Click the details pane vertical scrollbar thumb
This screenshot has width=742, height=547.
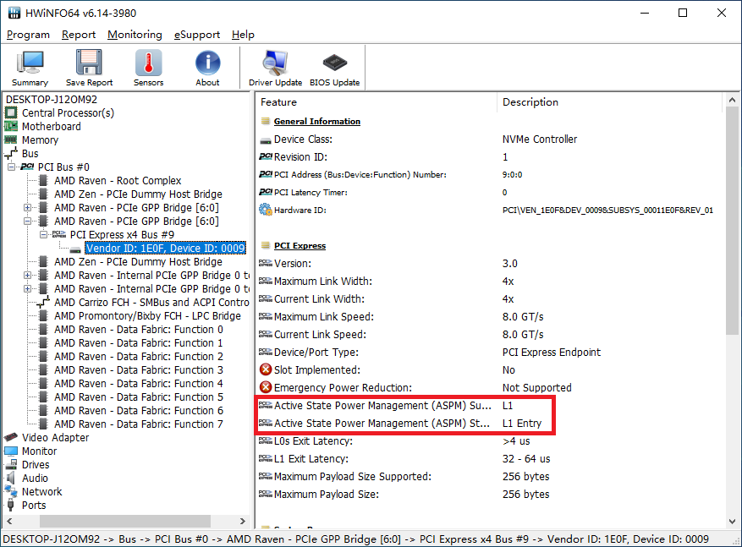732,222
